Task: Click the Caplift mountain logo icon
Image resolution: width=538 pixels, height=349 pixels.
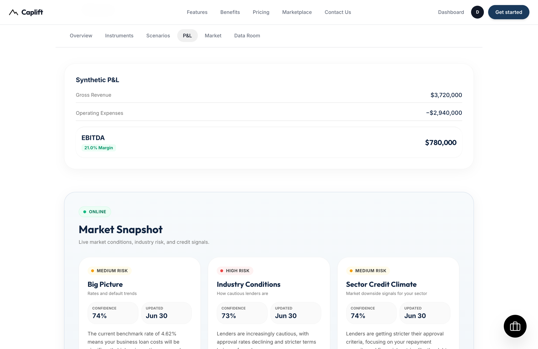Action: pyautogui.click(x=14, y=12)
